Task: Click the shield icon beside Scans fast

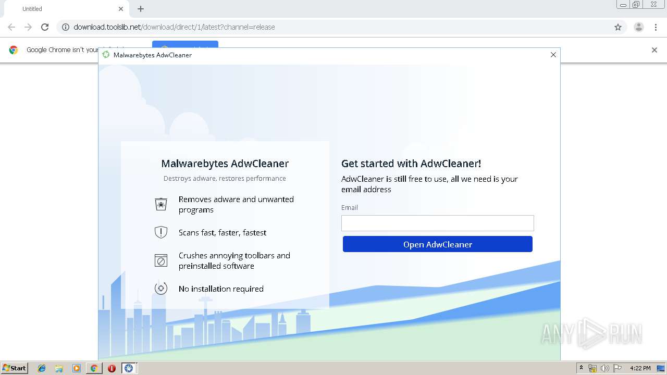Action: click(161, 232)
